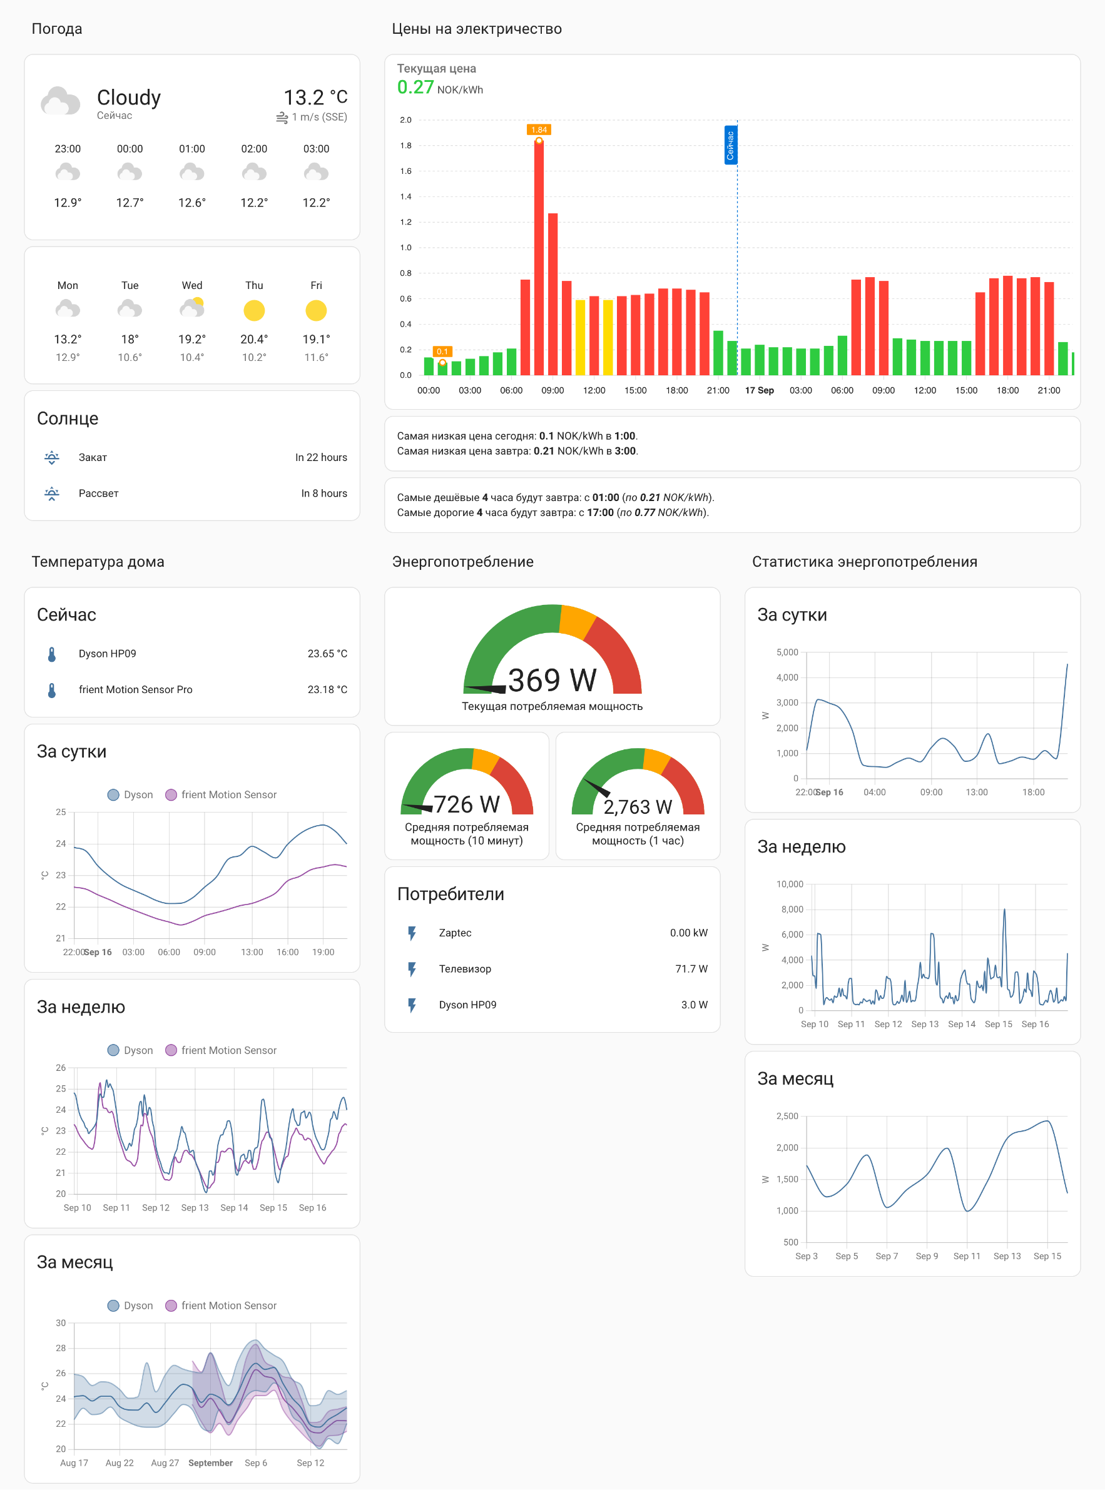
Task: Click Monday's cloudy forecast icon
Action: (x=68, y=309)
